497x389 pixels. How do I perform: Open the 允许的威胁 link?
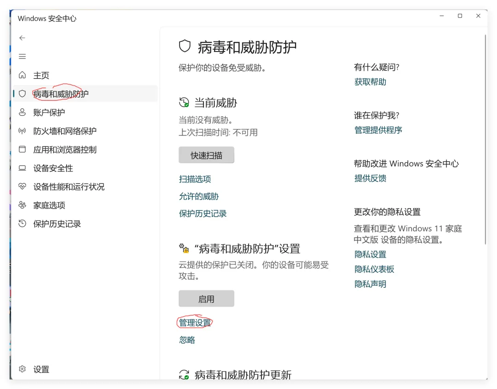(199, 196)
